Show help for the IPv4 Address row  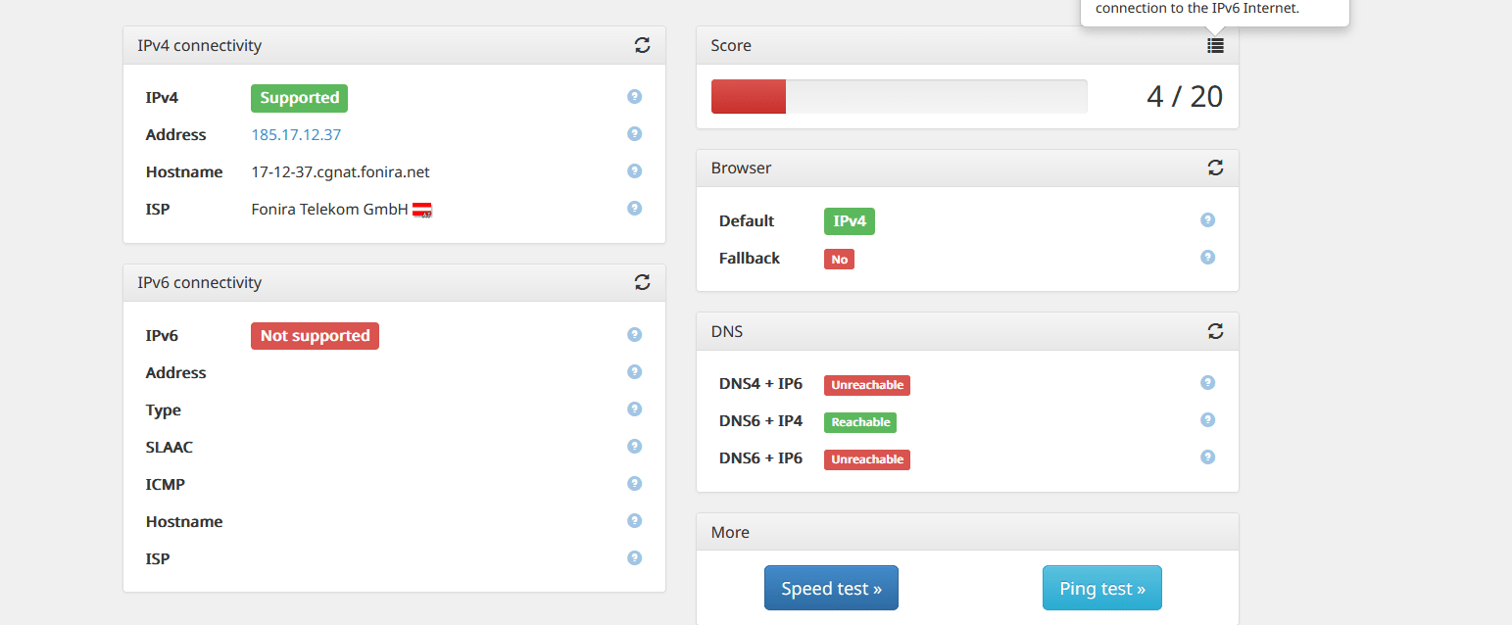click(x=634, y=134)
